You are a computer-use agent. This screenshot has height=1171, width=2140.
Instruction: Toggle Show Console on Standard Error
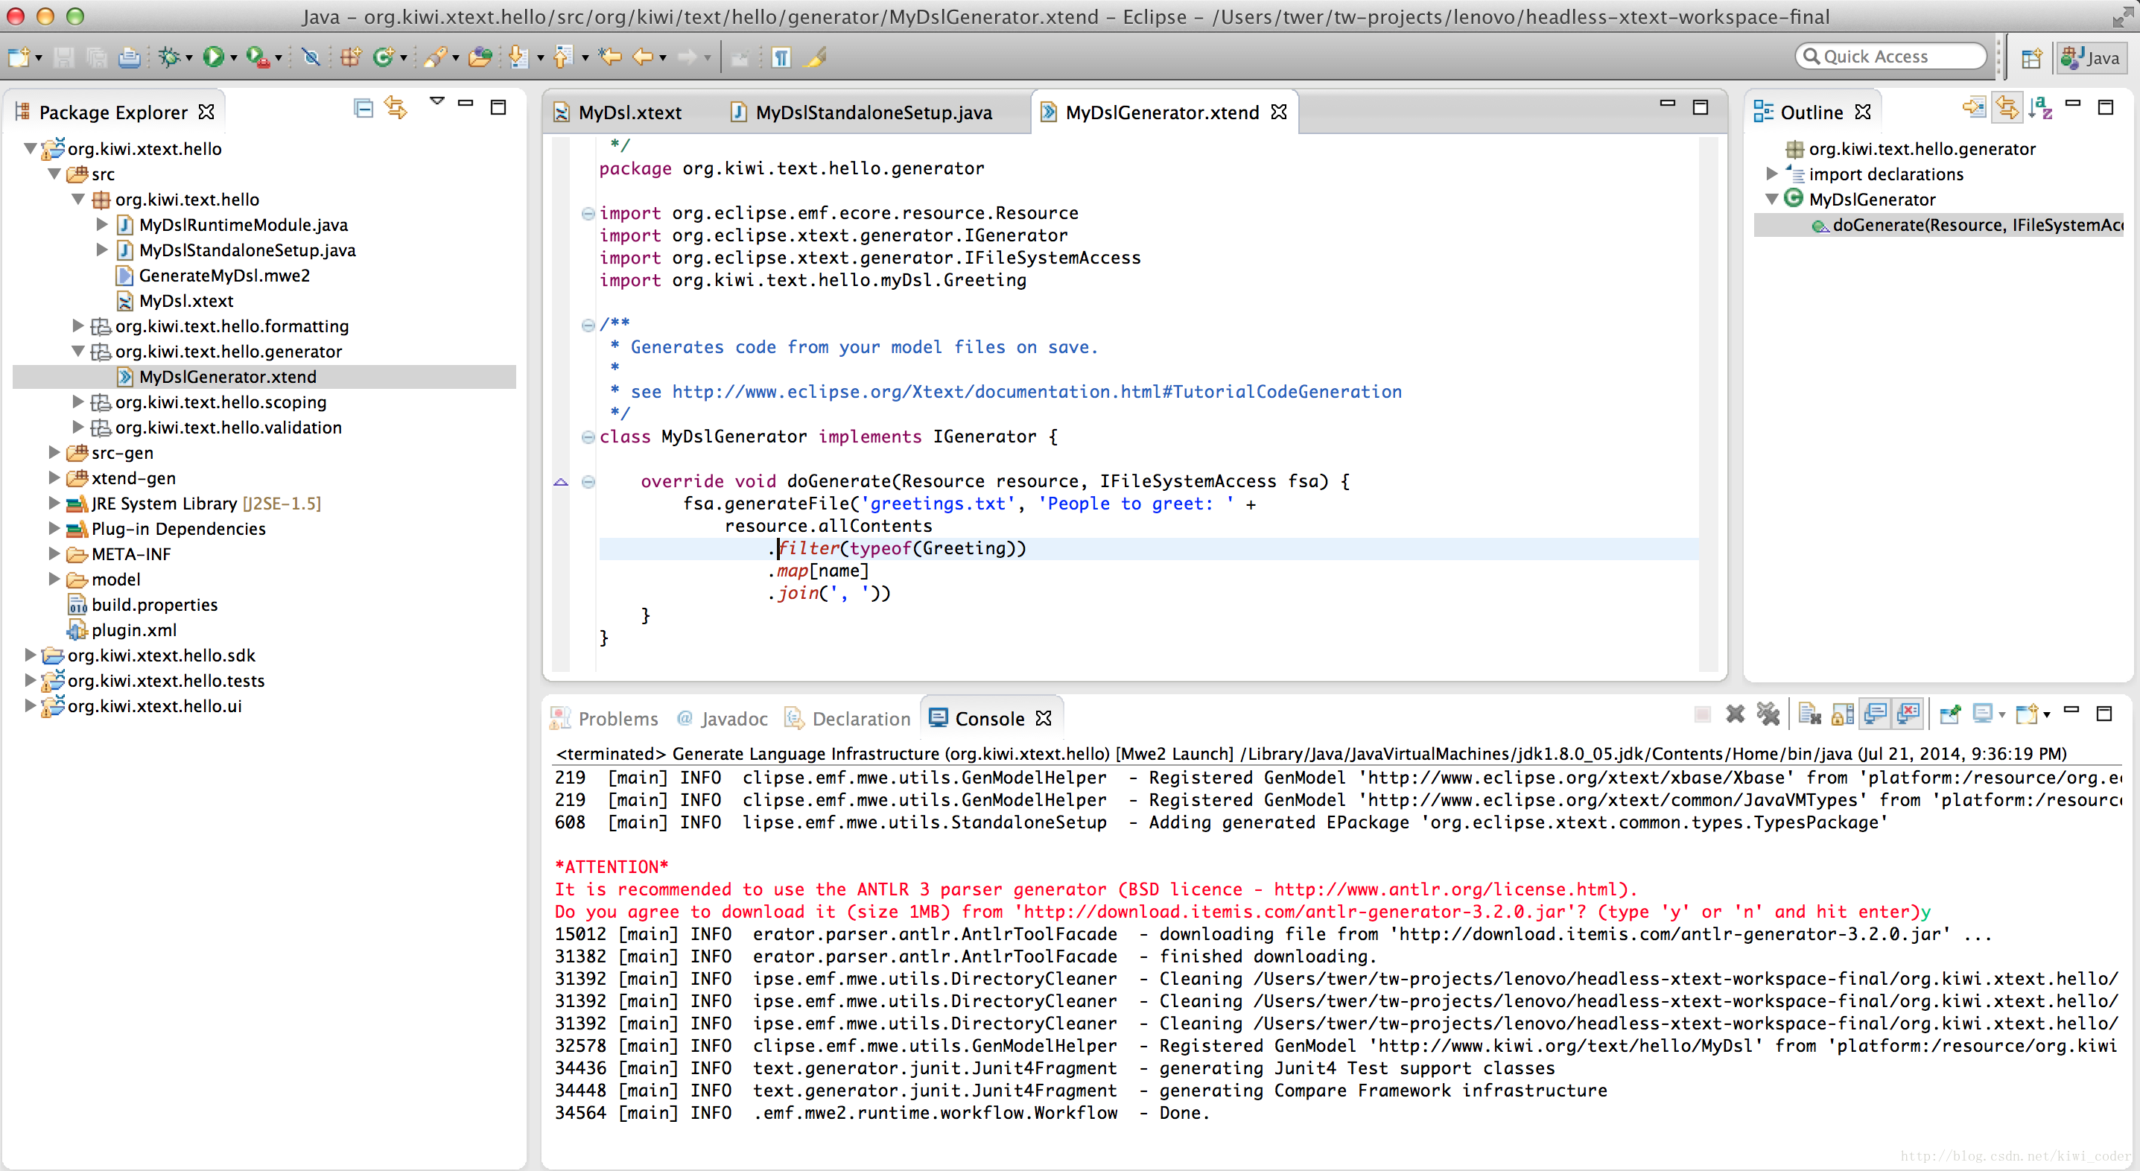(x=1909, y=714)
